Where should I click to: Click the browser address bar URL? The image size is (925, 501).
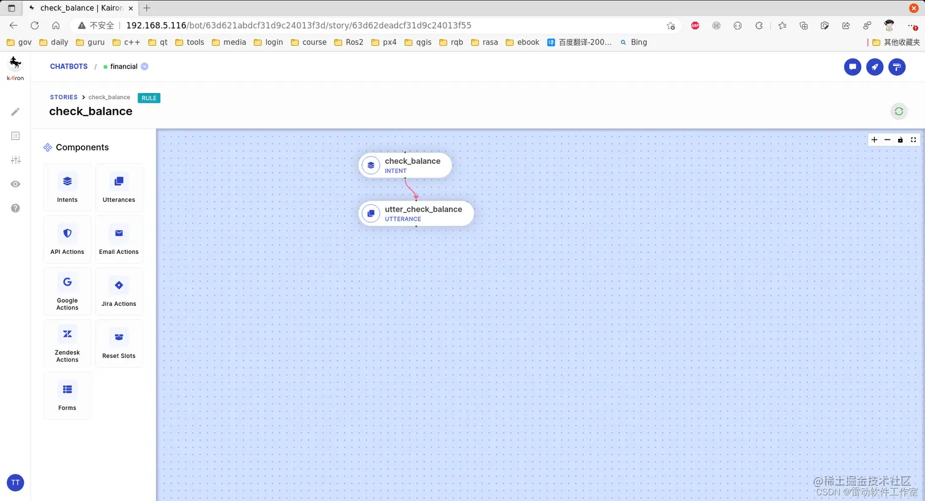299,25
